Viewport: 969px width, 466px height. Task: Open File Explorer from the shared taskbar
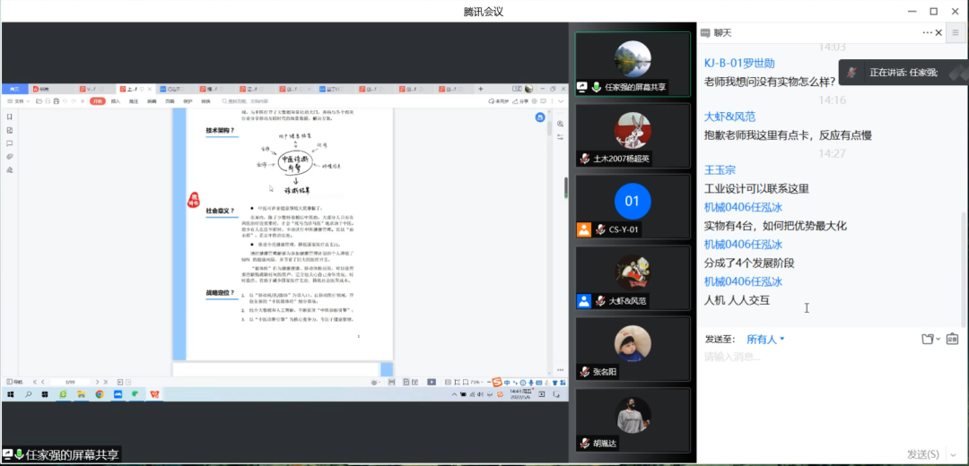coord(82,394)
